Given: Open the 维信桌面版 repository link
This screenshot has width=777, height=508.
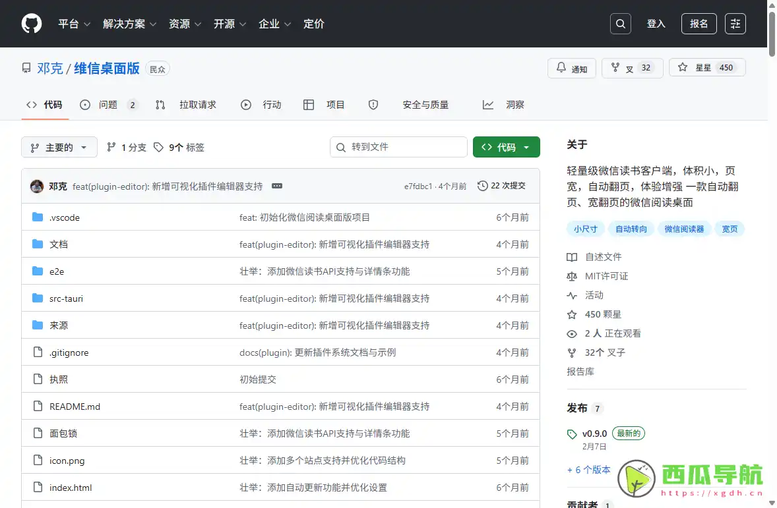Looking at the screenshot, I should (107, 69).
